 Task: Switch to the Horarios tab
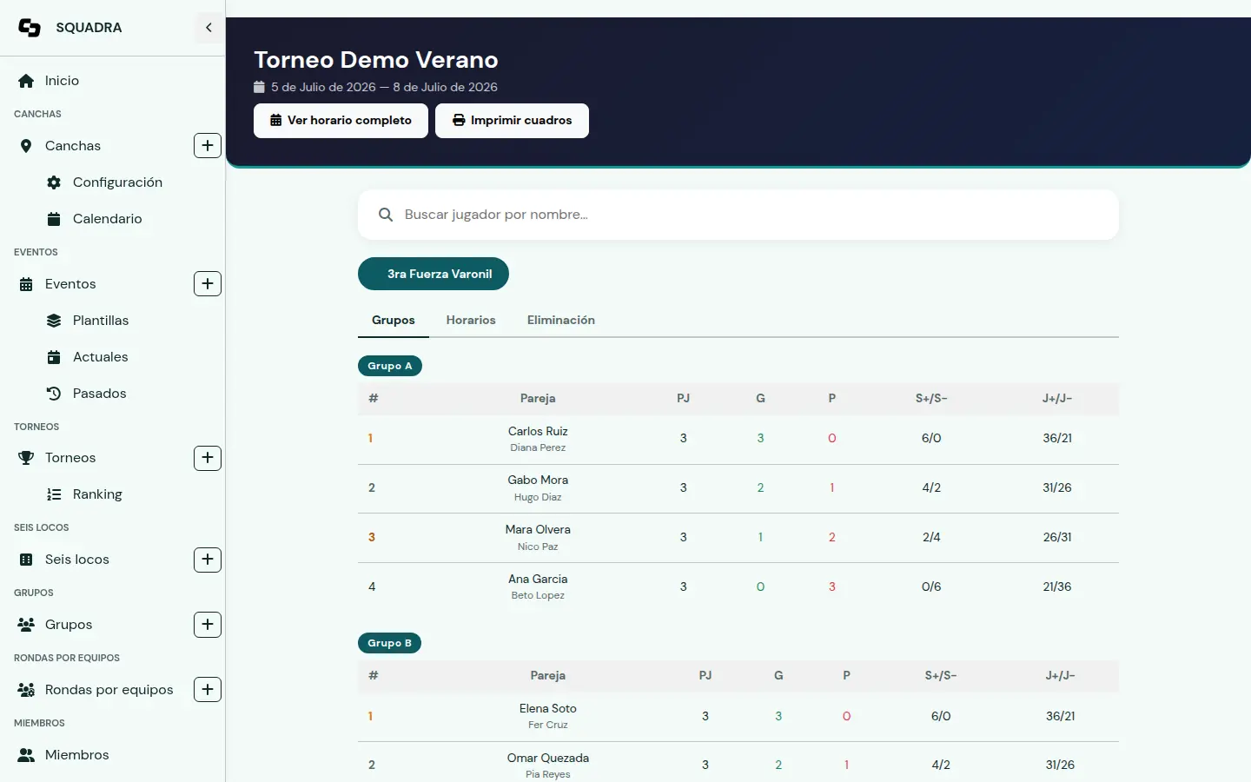point(471,321)
